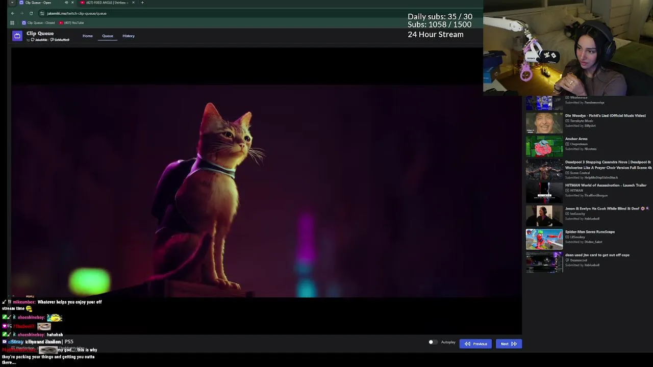Click submitter name 'HelpMeStepSisImStuck'
The width and height of the screenshot is (653, 367).
[601, 177]
